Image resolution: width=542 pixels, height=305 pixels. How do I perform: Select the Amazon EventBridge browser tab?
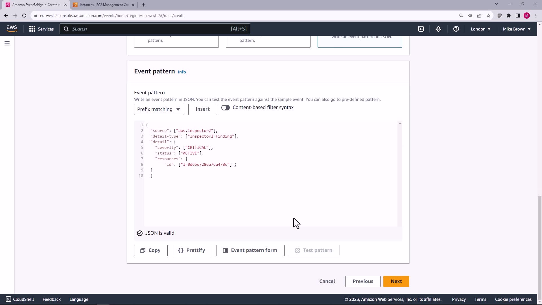[36, 5]
